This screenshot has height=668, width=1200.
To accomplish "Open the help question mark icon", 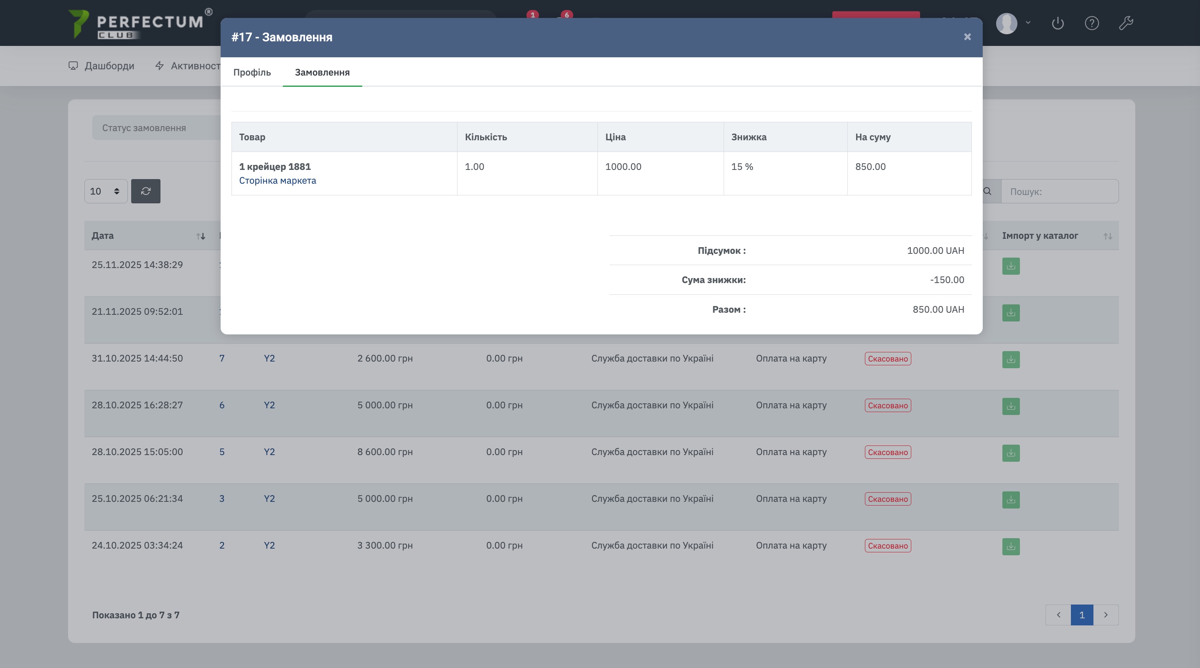I will click(1091, 23).
